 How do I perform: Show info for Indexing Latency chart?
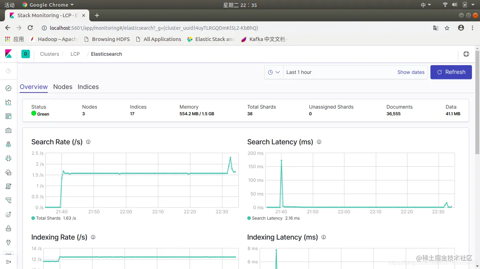[x=324, y=237]
